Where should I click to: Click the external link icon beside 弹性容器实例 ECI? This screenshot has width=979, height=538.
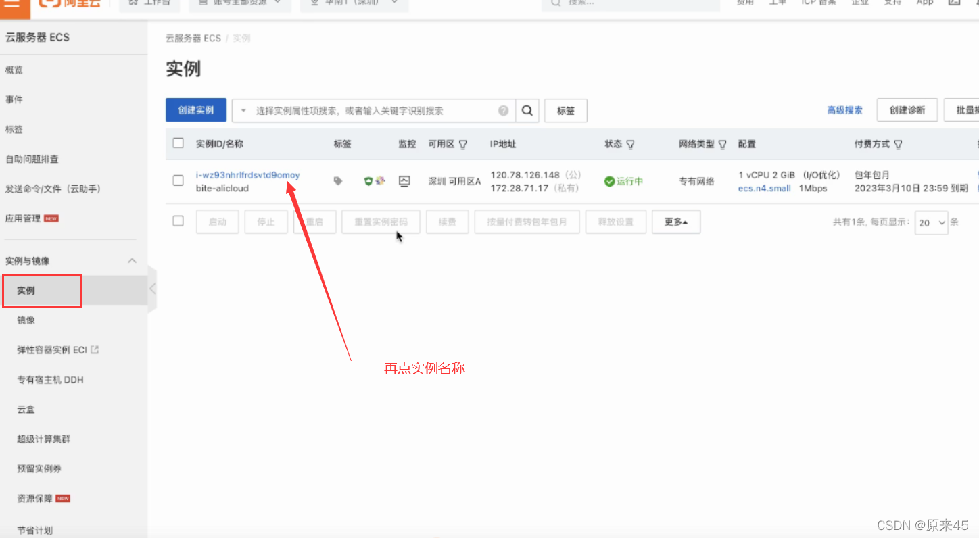click(x=95, y=350)
